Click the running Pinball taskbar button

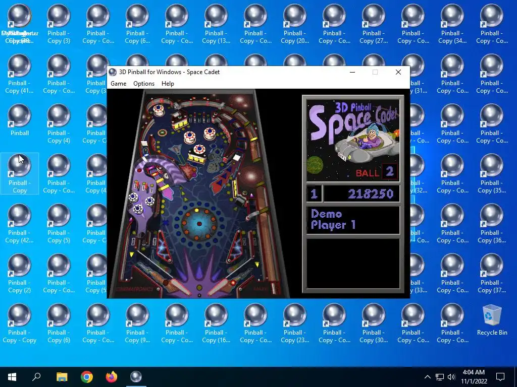click(x=136, y=377)
